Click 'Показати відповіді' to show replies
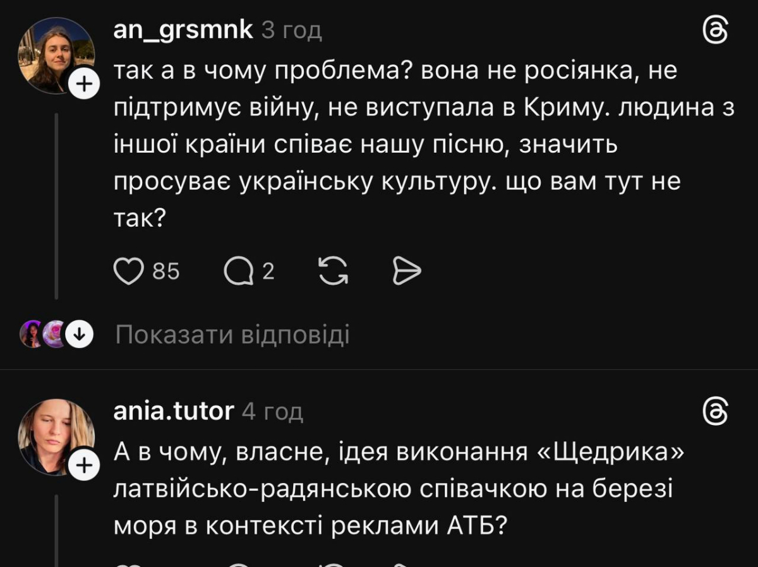 [232, 335]
